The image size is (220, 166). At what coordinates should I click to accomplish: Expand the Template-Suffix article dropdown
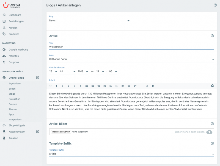click(x=132, y=154)
